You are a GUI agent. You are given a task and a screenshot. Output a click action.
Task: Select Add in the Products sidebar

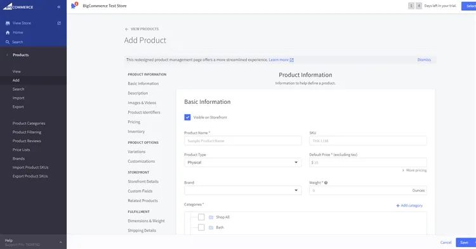click(16, 80)
